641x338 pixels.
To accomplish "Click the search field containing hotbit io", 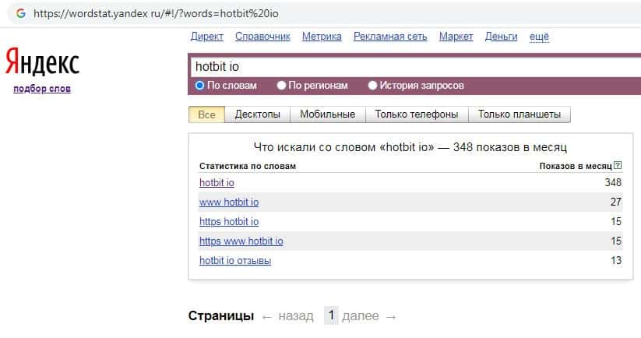I will coord(413,66).
